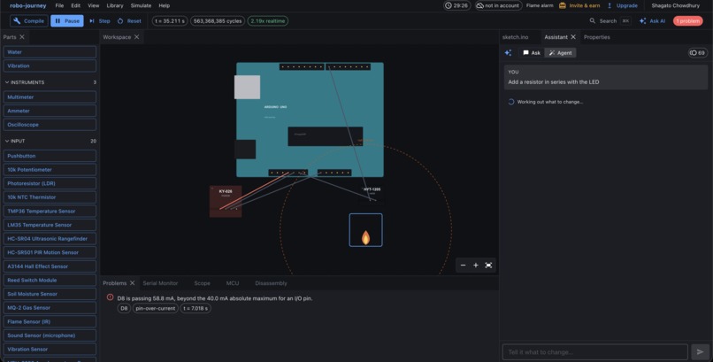Close the Parts panel tab
The height and width of the screenshot is (362, 713).
tap(22, 37)
